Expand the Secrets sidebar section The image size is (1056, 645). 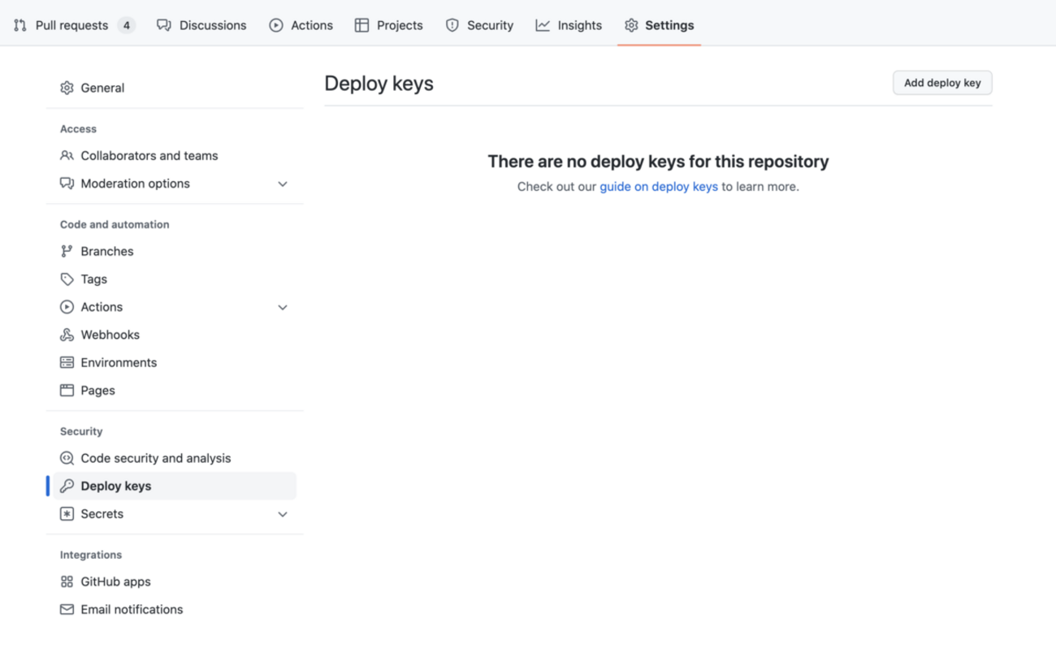click(x=283, y=513)
